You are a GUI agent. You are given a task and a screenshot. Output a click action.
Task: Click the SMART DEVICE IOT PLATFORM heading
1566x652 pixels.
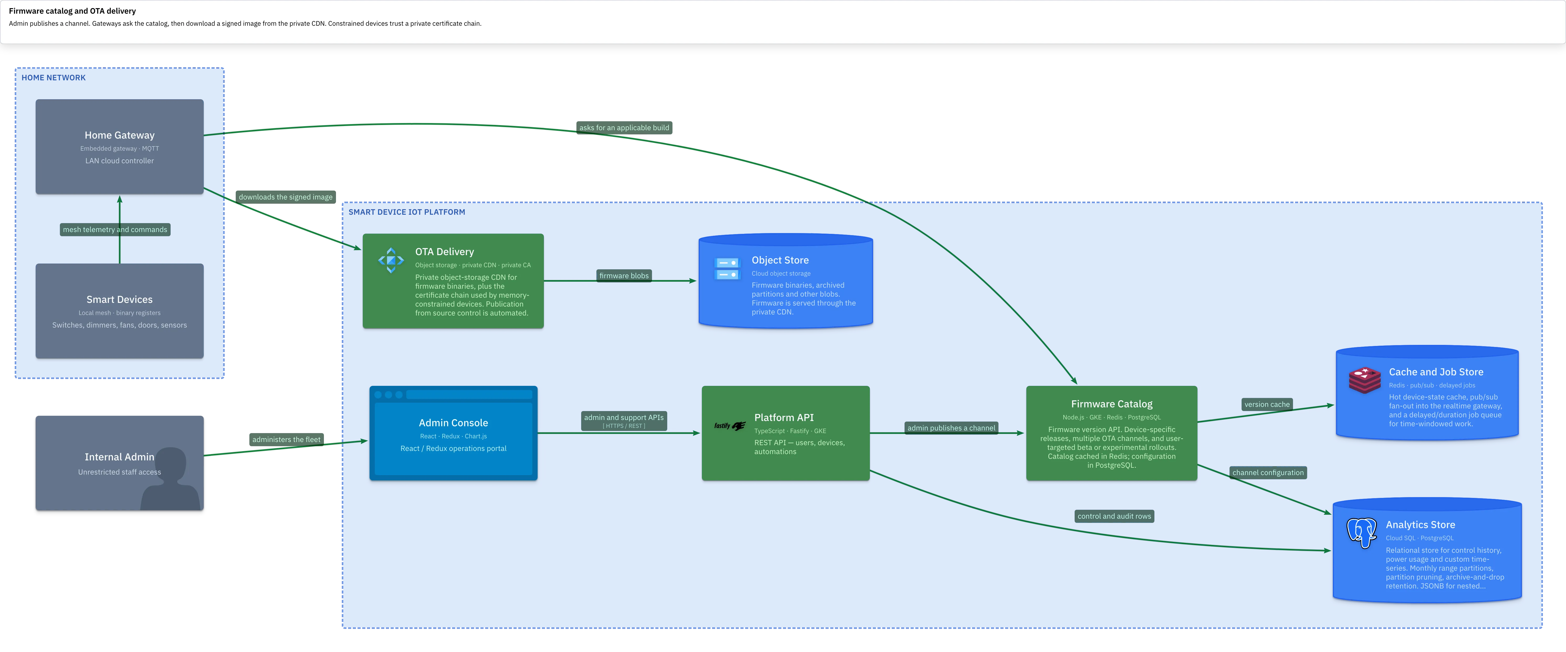407,212
